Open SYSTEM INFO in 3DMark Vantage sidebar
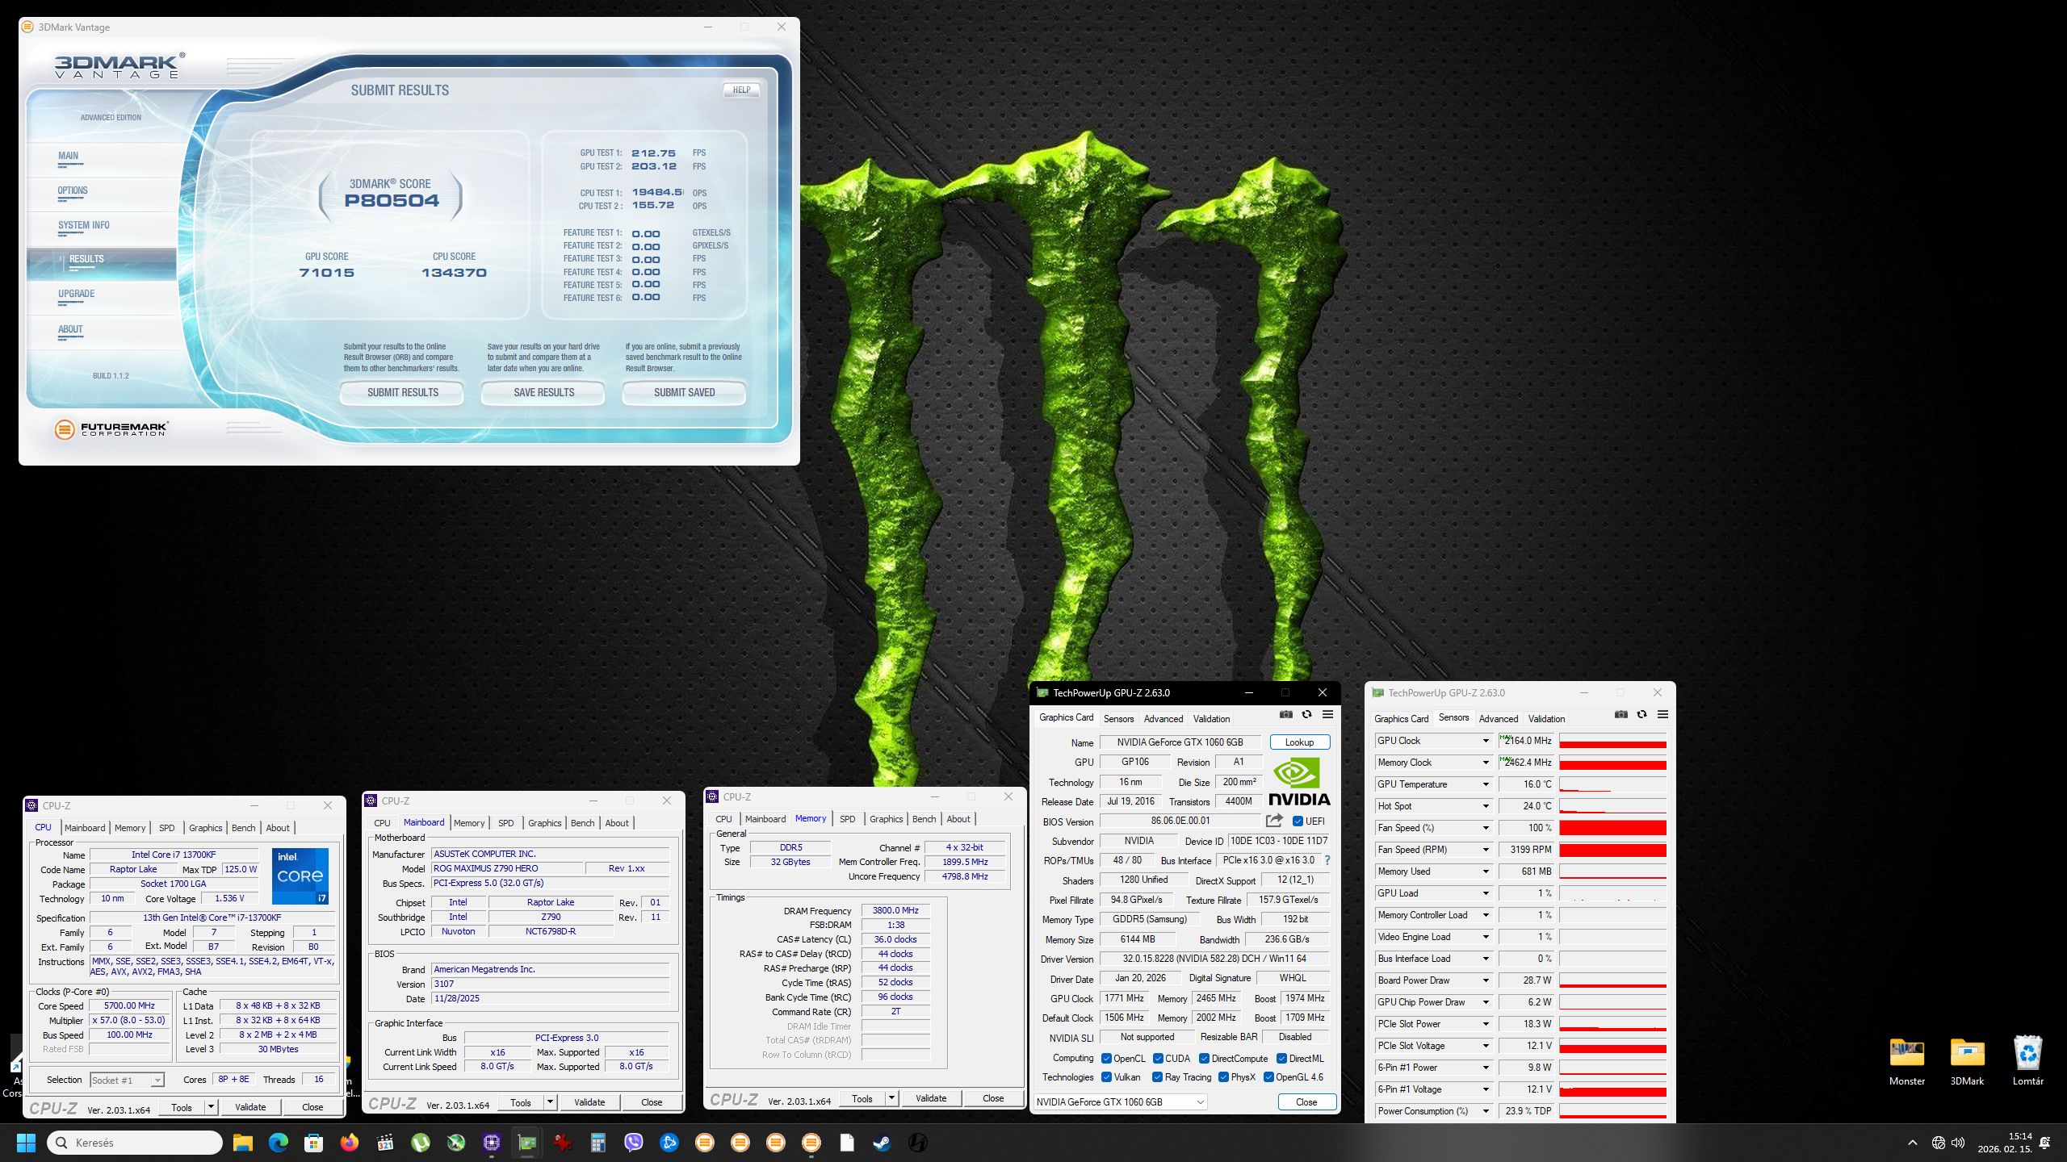This screenshot has width=2067, height=1162. tap(83, 226)
